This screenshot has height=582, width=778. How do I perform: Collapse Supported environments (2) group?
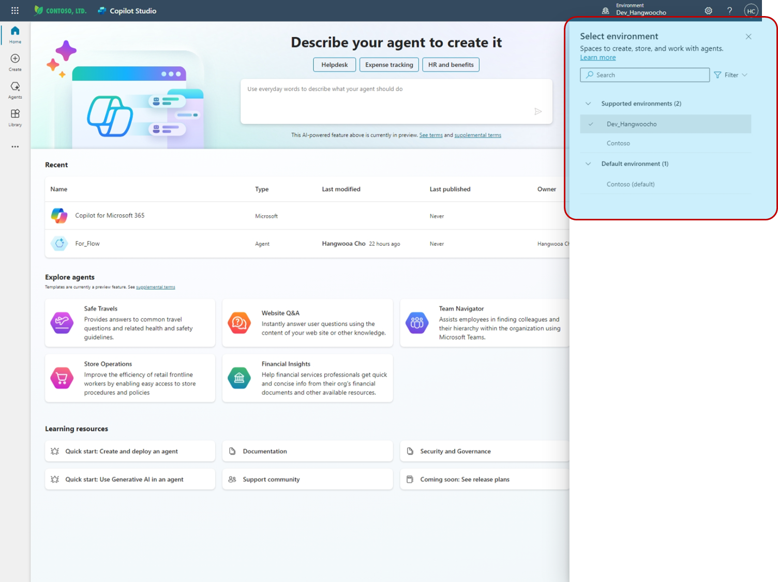coord(588,103)
